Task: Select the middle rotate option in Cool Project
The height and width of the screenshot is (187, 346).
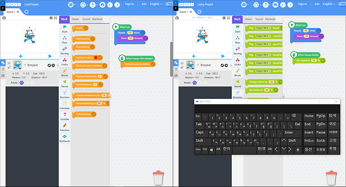Action: tap(27, 83)
